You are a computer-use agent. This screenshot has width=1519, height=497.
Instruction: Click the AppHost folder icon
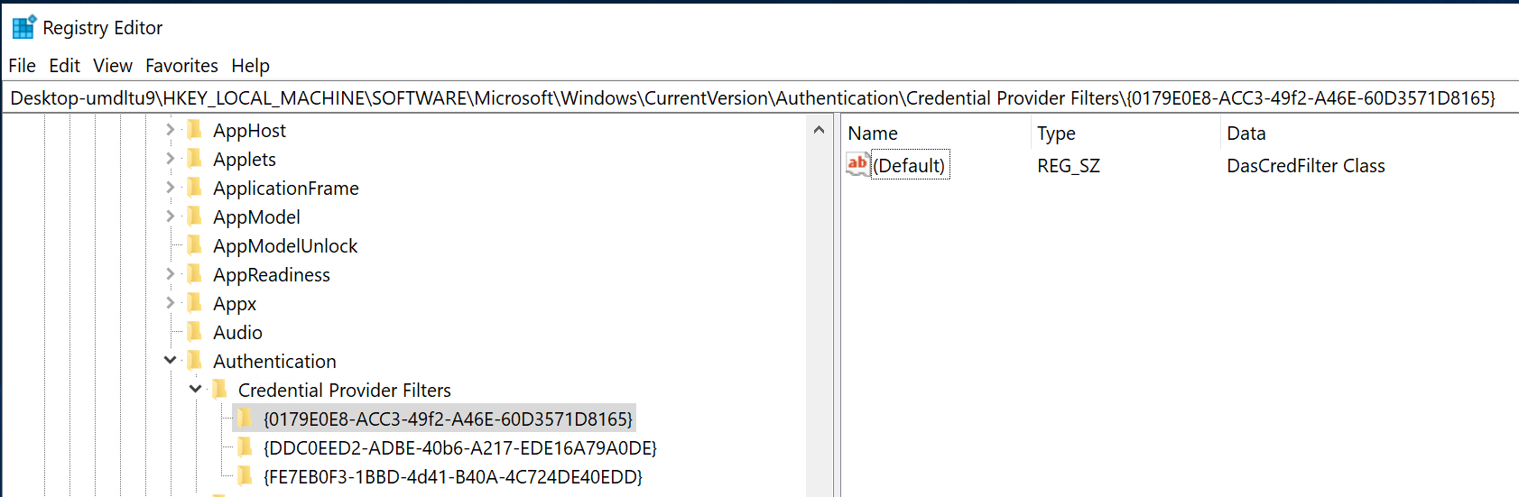[194, 130]
